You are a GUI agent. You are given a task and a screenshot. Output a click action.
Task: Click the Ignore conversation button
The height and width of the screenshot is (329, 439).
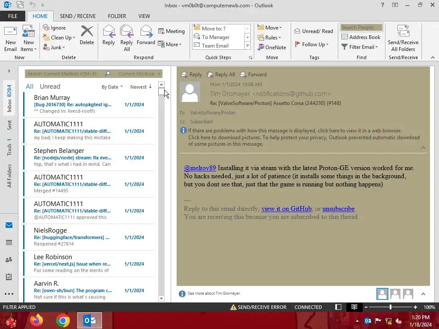click(x=54, y=28)
